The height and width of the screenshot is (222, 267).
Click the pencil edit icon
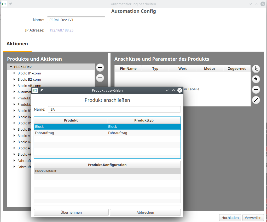point(256,100)
